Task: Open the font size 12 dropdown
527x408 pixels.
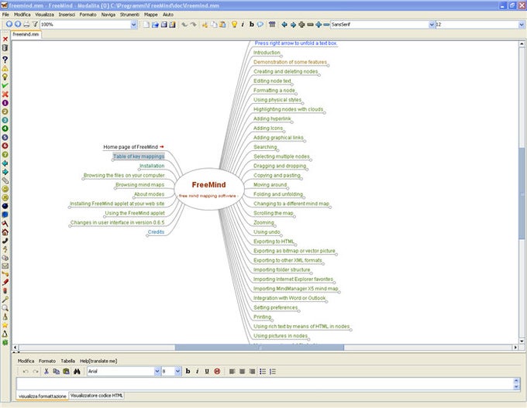Action: [522, 25]
